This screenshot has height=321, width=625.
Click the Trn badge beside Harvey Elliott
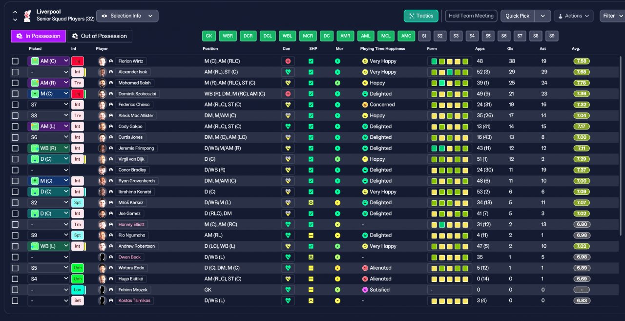[x=78, y=224]
